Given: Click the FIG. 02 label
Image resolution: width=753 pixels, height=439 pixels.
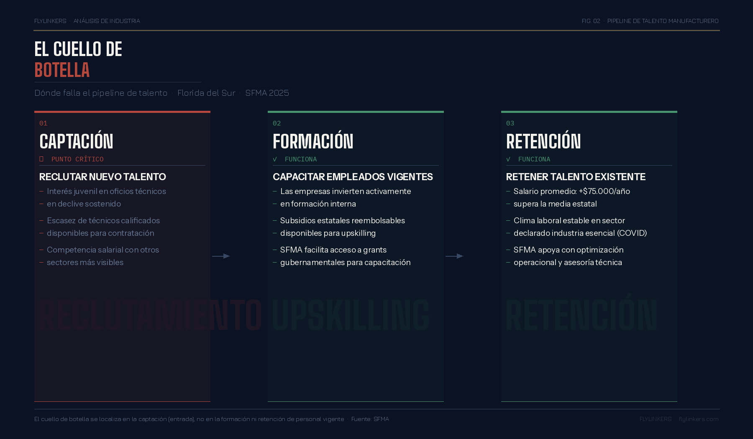Looking at the screenshot, I should point(591,21).
